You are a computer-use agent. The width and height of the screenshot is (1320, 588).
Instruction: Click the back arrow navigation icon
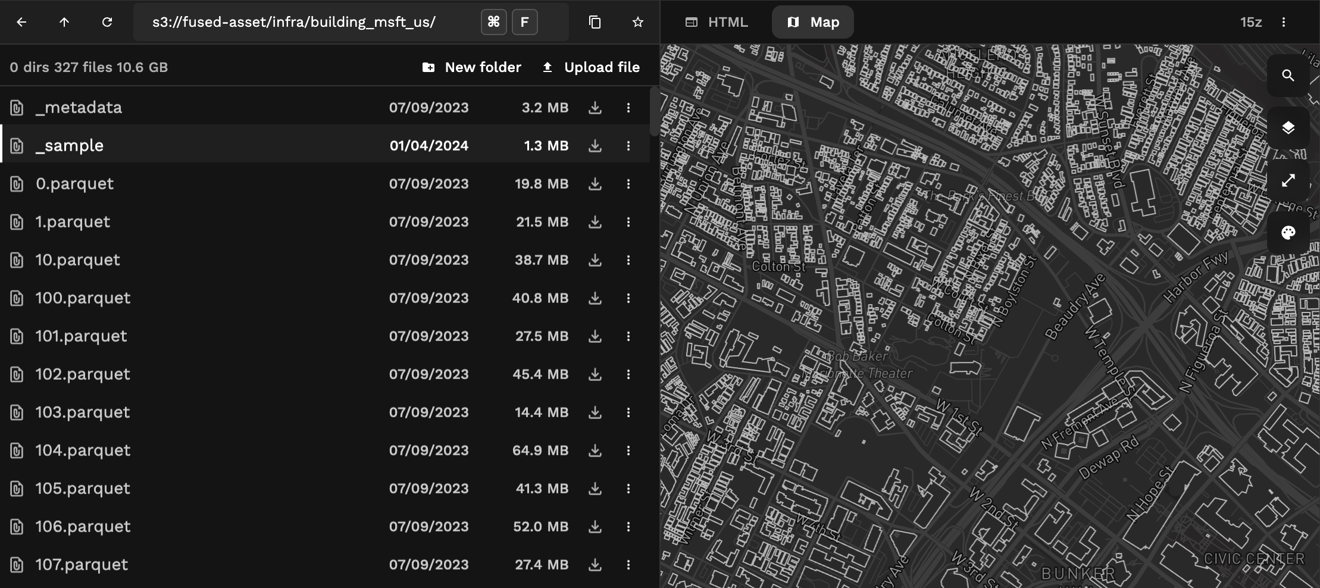(21, 22)
